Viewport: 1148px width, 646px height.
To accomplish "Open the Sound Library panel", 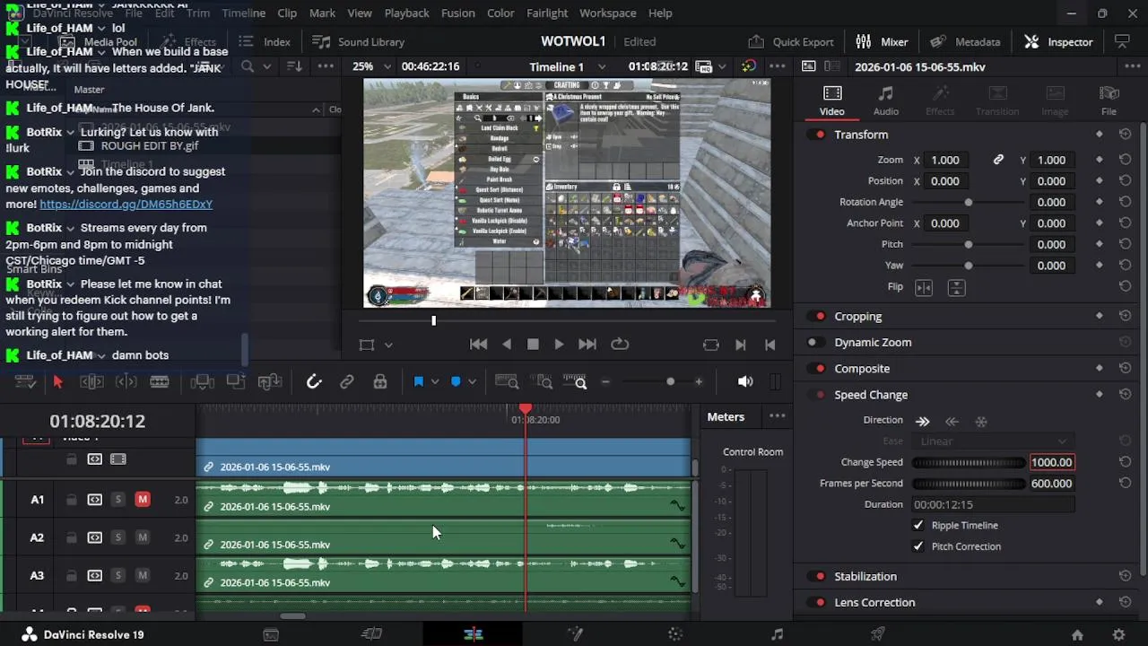I will [358, 42].
